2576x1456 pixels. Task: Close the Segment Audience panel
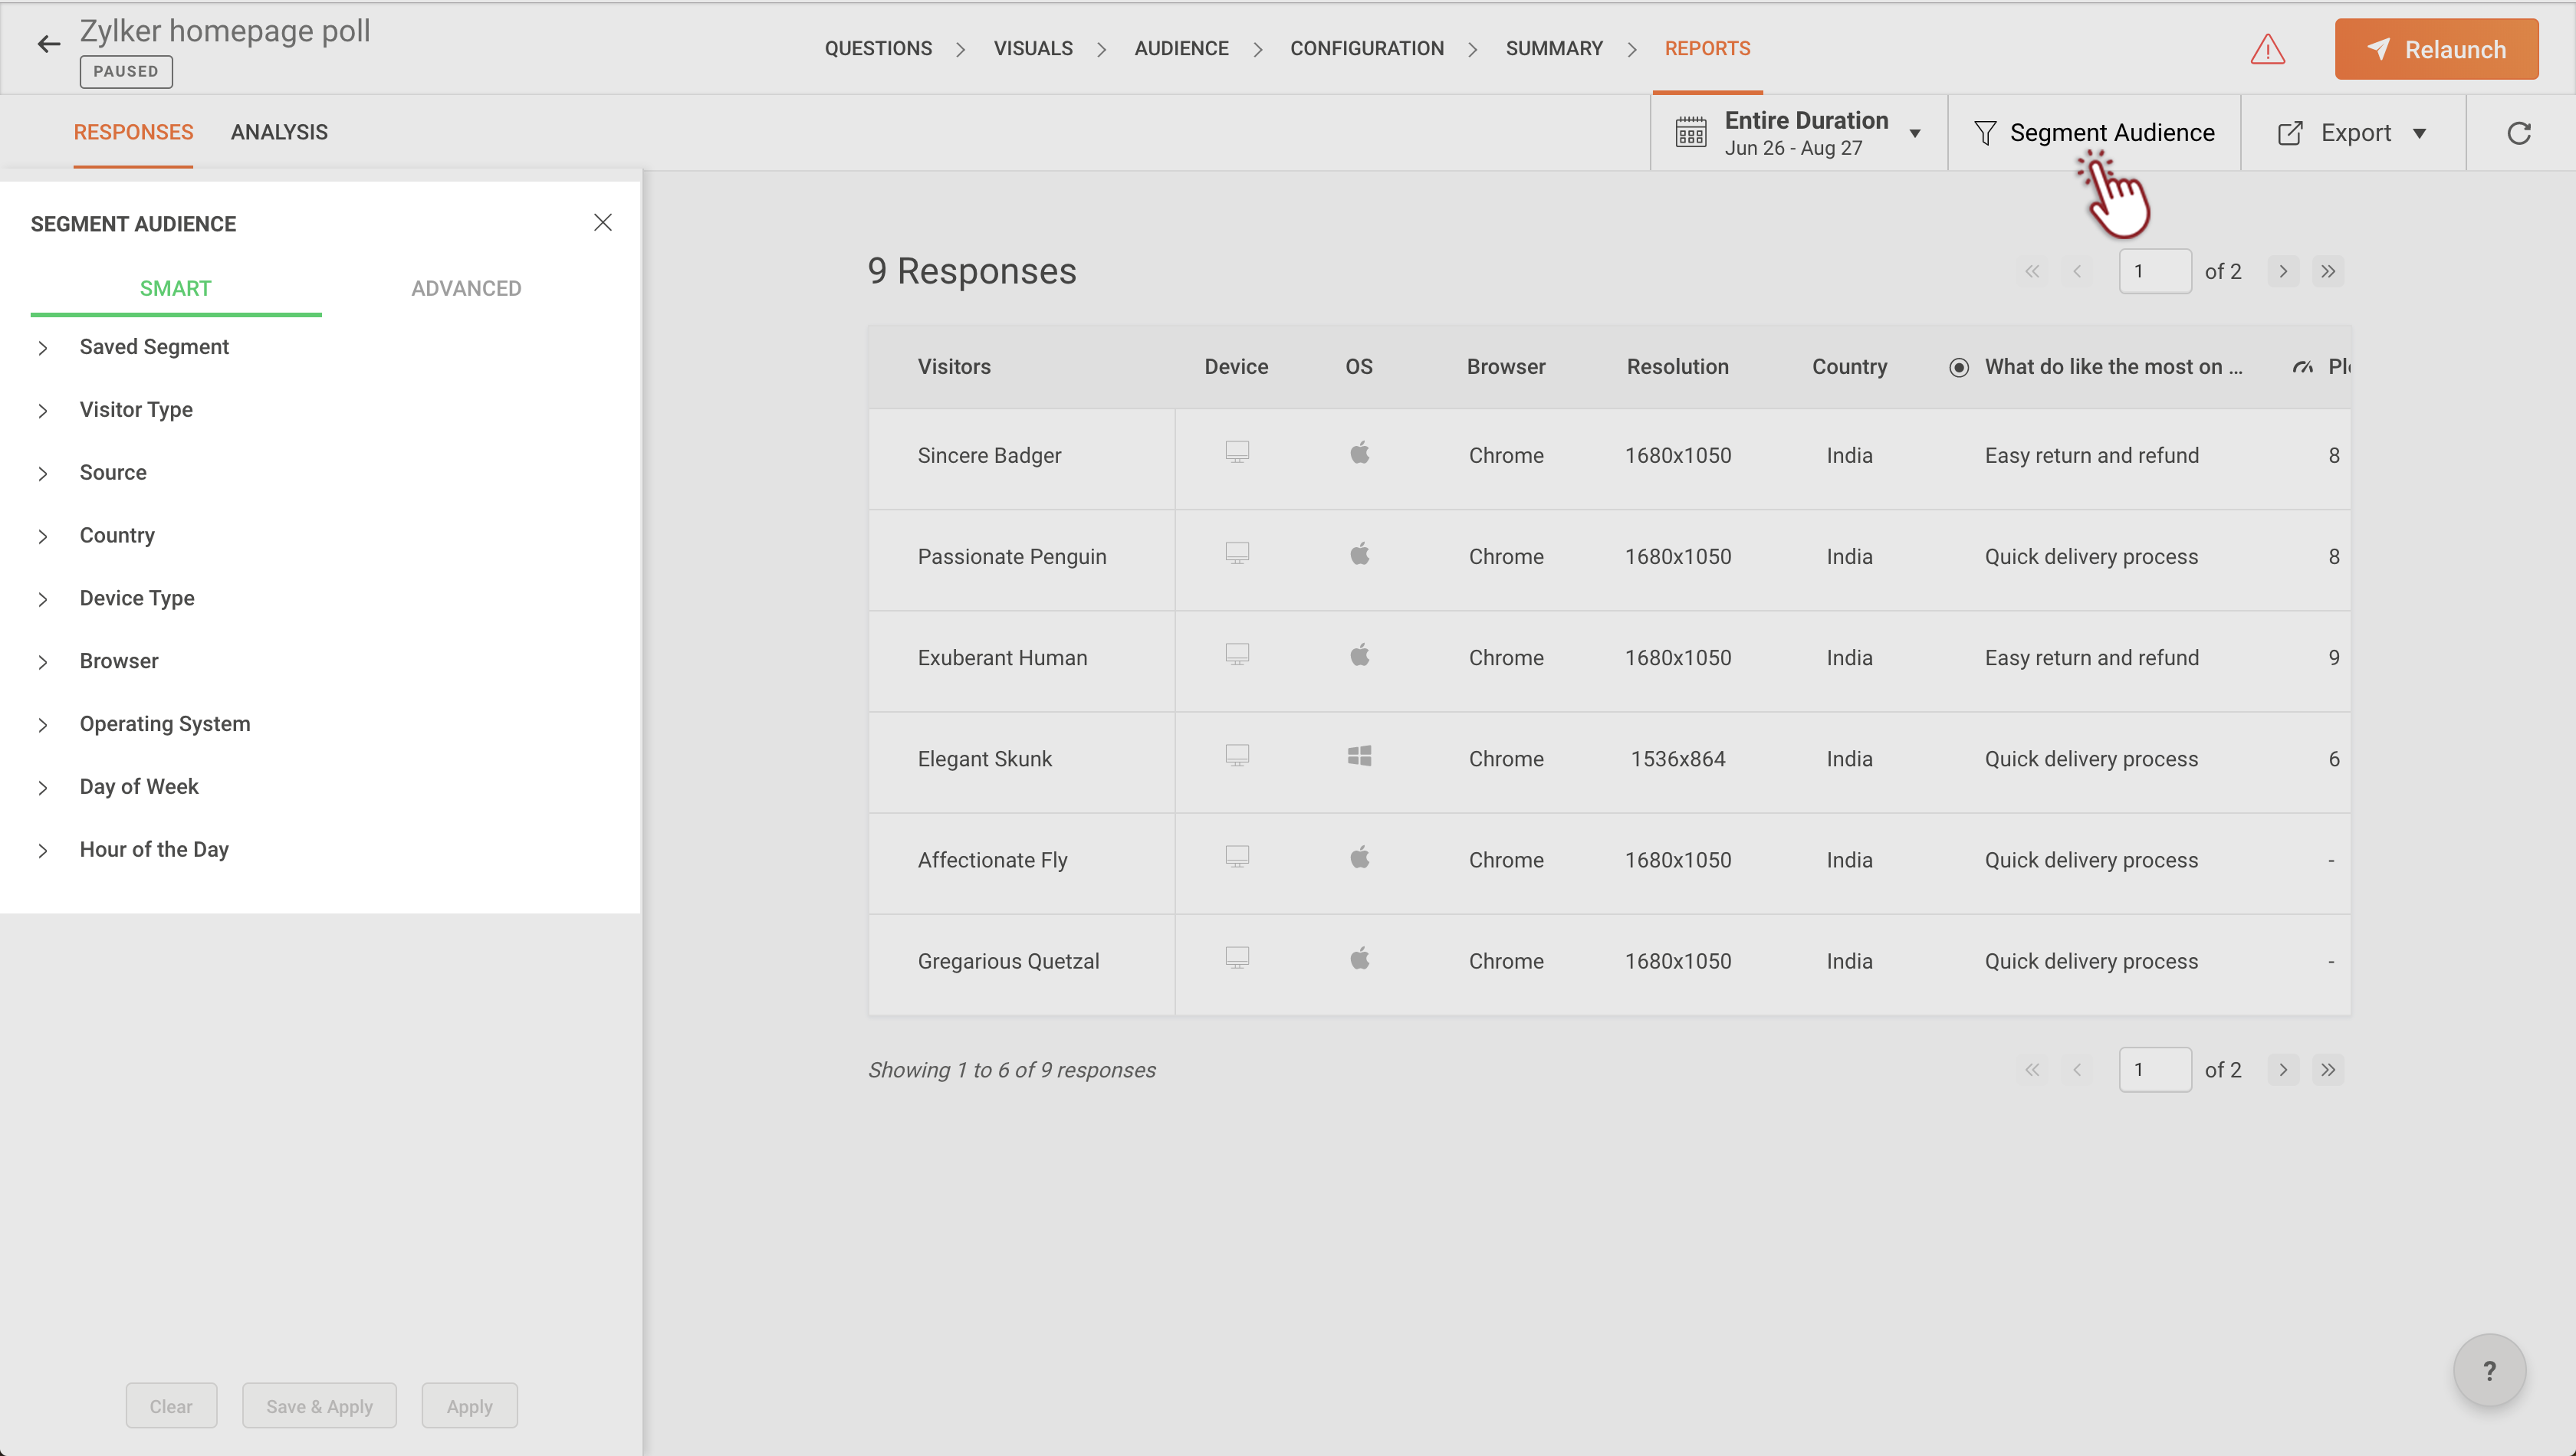[603, 222]
